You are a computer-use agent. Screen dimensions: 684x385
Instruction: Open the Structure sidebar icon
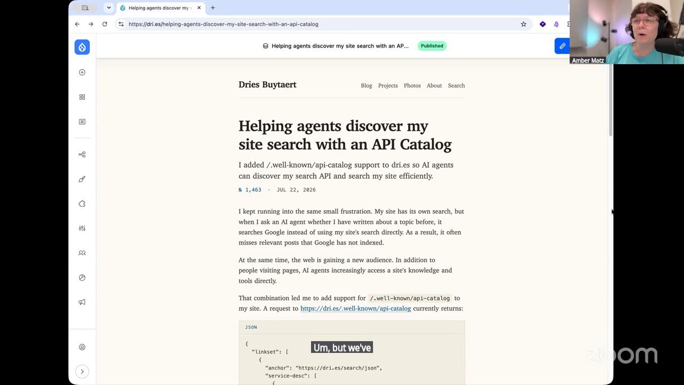tap(82, 155)
